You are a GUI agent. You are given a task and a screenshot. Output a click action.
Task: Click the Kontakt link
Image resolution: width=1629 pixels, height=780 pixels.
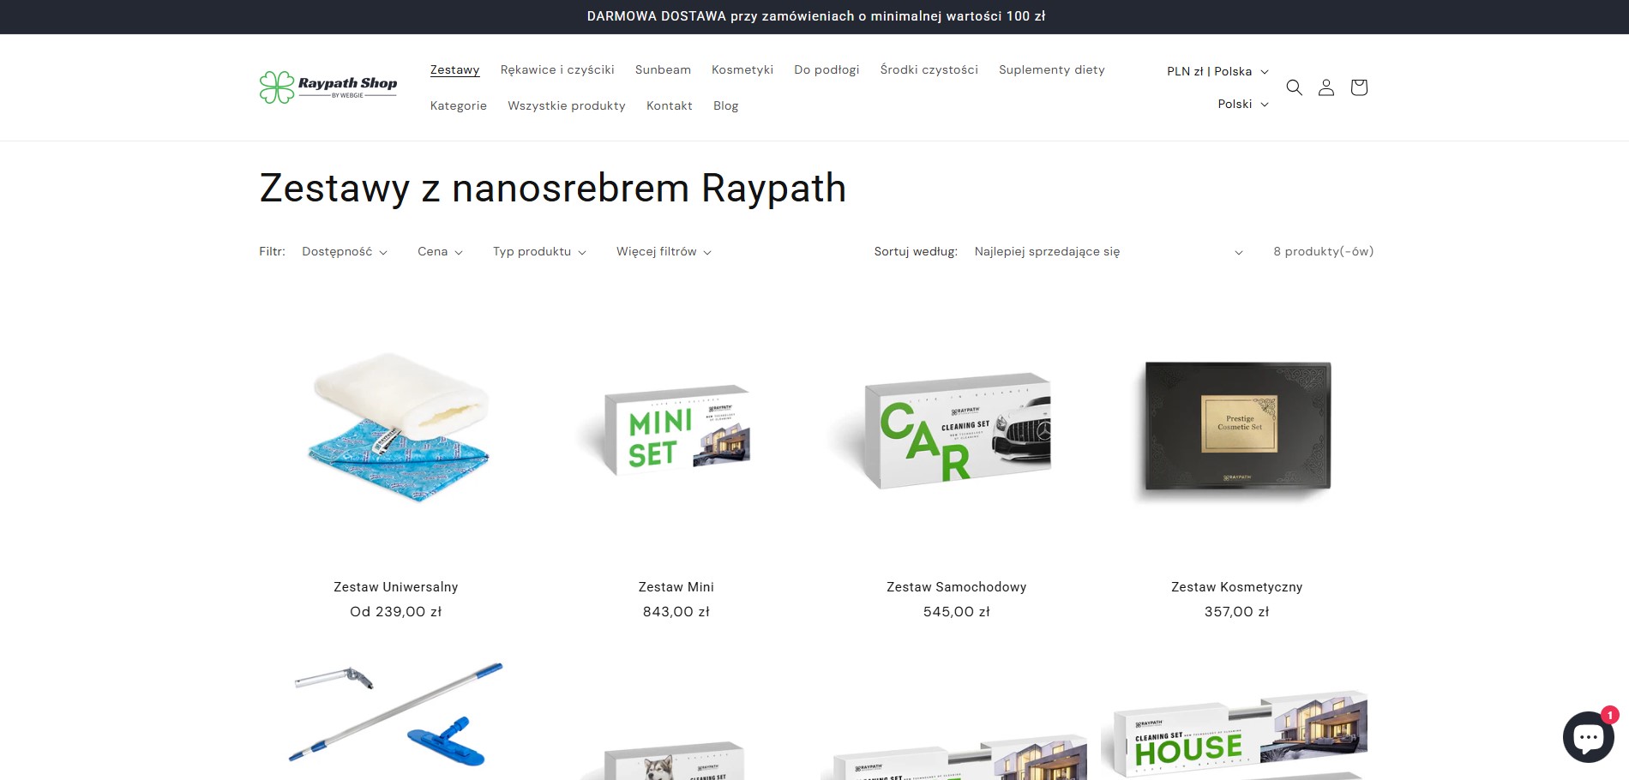669,105
